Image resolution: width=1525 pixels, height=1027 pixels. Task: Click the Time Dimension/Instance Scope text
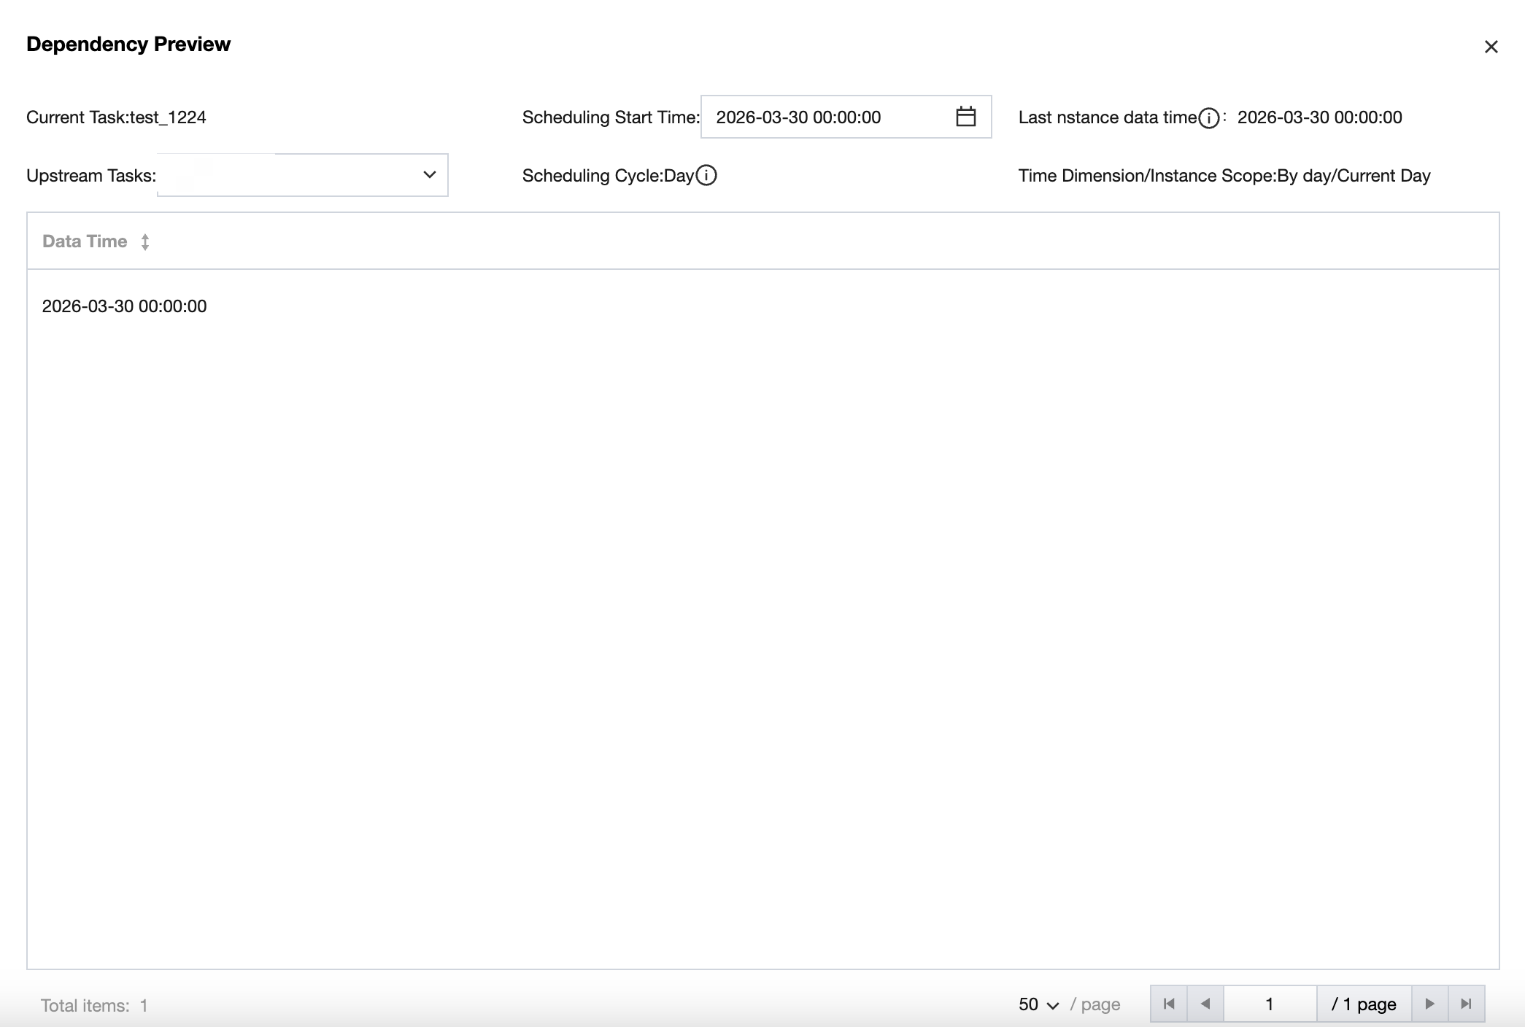tap(1224, 176)
